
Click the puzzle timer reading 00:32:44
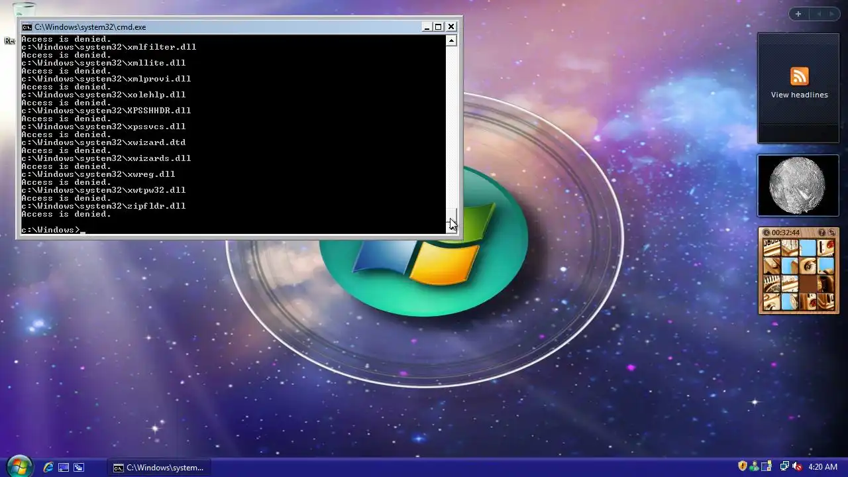786,233
